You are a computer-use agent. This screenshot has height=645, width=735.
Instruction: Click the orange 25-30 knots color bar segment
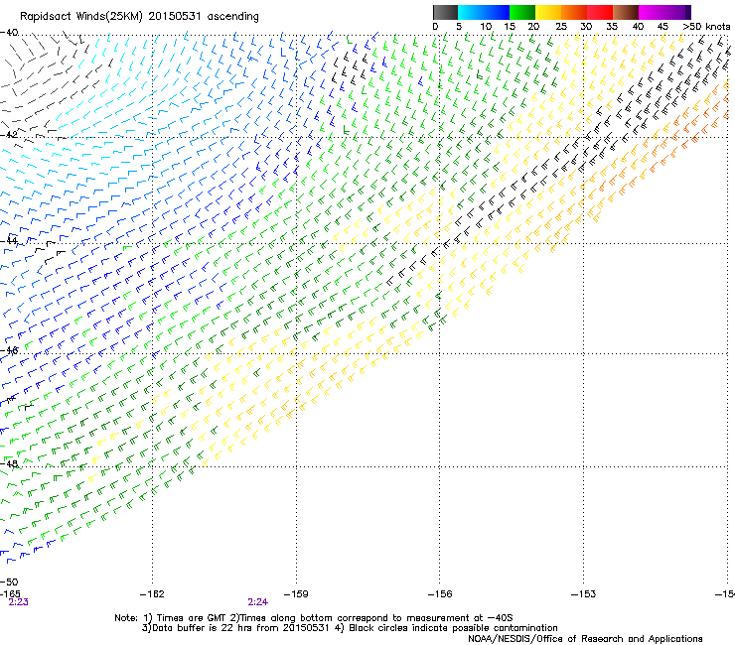tap(574, 12)
